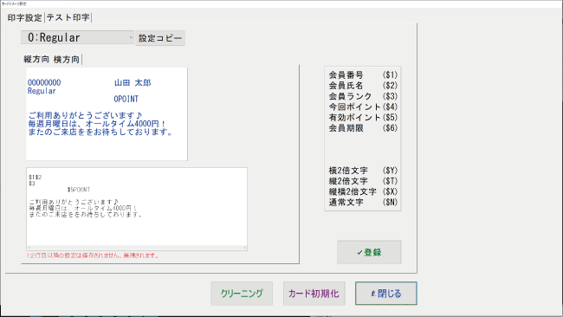
Task: Click the card print preview area
Action: click(107, 113)
